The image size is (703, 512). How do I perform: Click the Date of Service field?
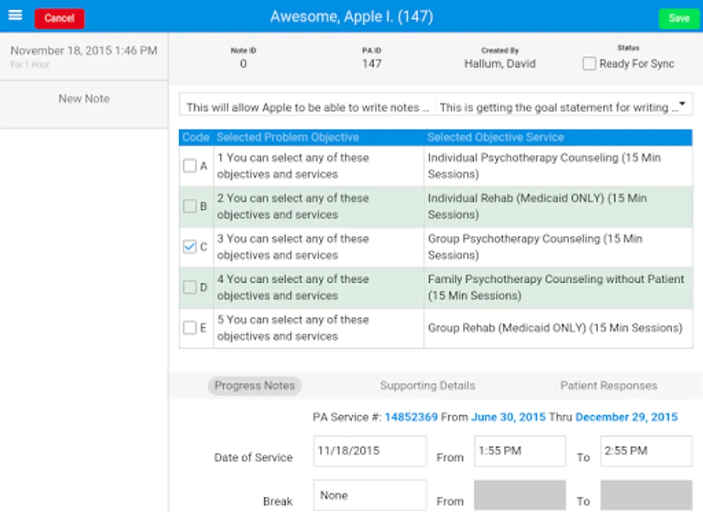pyautogui.click(x=369, y=451)
